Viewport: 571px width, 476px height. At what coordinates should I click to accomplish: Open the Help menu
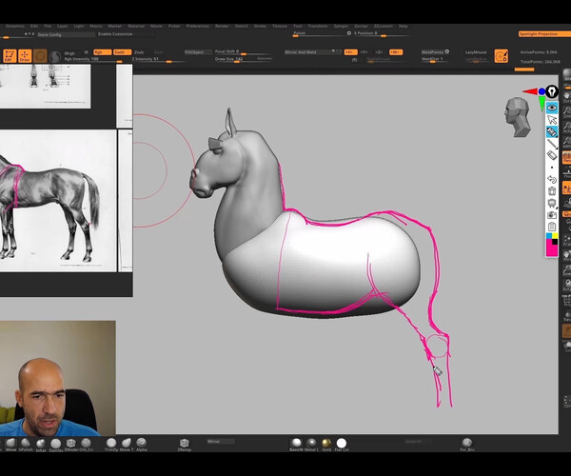click(404, 27)
